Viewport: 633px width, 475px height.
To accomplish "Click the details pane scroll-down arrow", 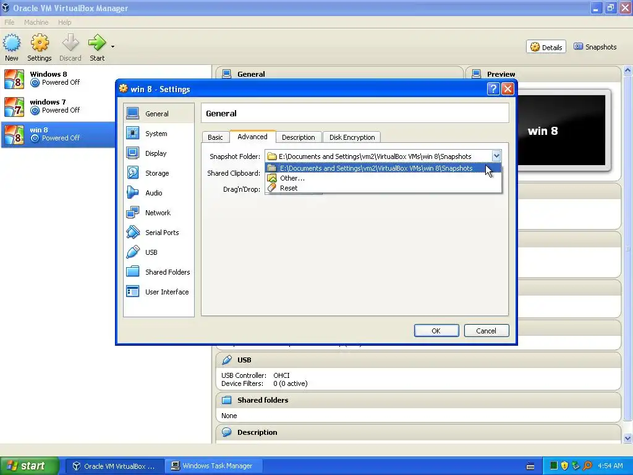I will (x=628, y=439).
